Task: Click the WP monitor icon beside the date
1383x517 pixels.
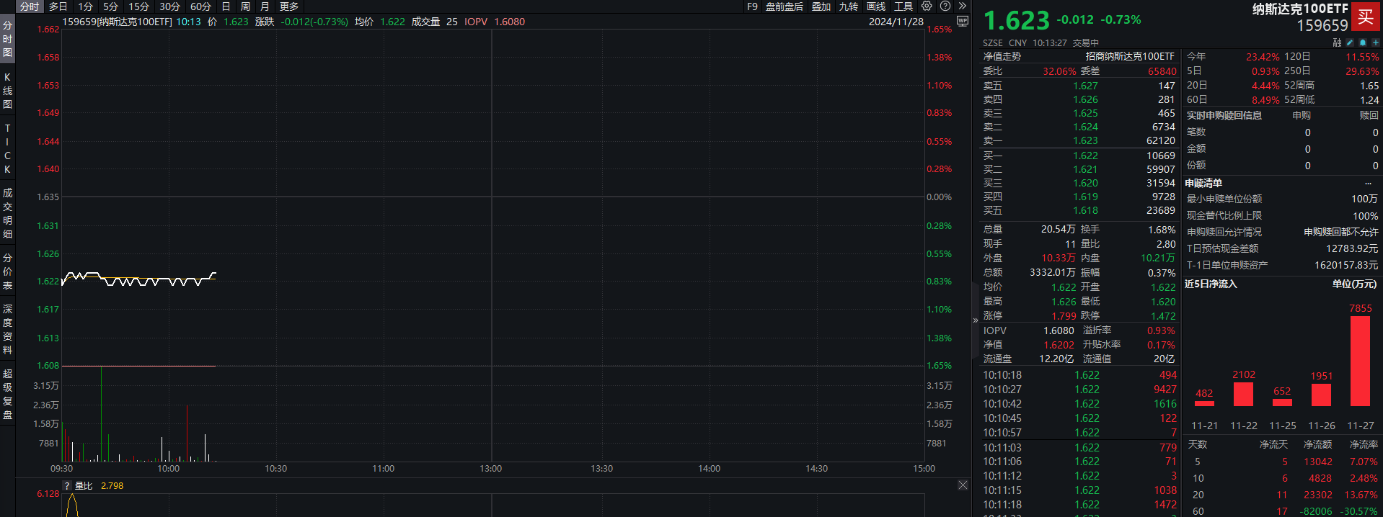Action: click(x=962, y=22)
